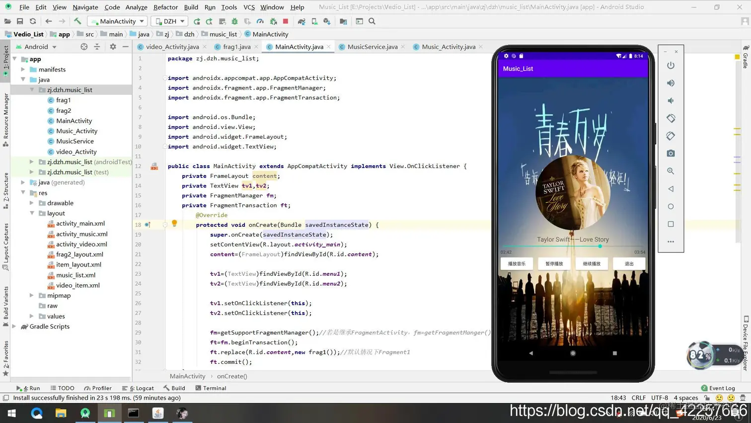Expand Gradle Scripts node

click(15, 327)
